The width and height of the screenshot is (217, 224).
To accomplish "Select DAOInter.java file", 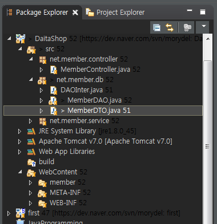I will [82, 90].
